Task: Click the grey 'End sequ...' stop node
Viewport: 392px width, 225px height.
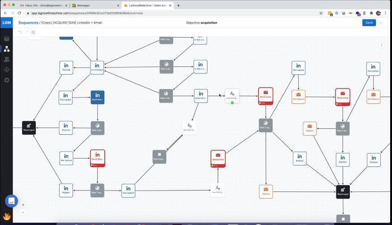Action: tap(159, 157)
